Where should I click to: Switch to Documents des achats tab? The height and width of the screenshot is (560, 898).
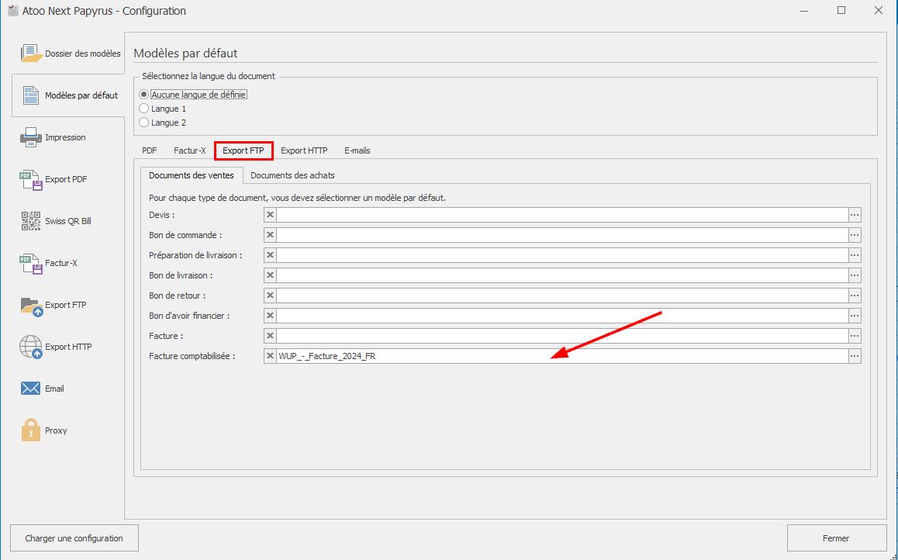292,175
